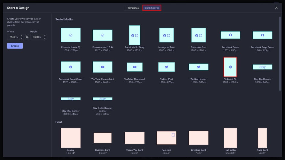Pick the Greeting Card print preset
285x160 pixels.
(198, 138)
